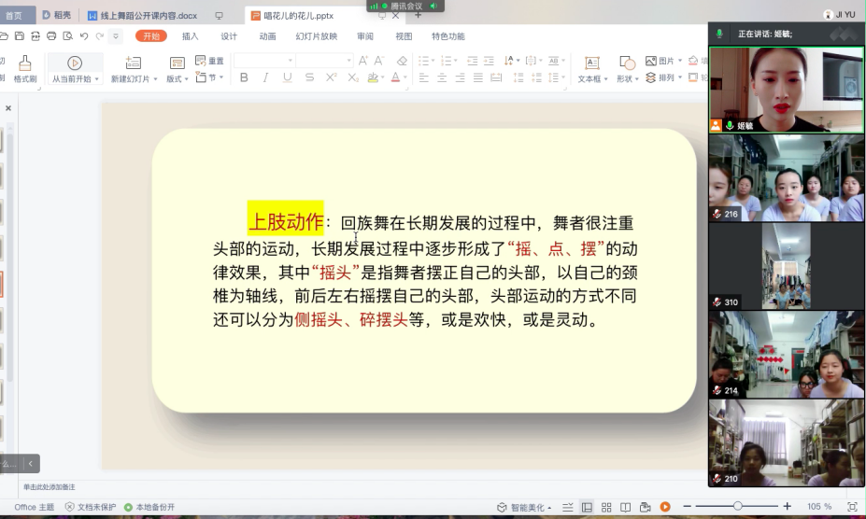
Task: Click the clear formatting eraser icon
Action: 402,61
